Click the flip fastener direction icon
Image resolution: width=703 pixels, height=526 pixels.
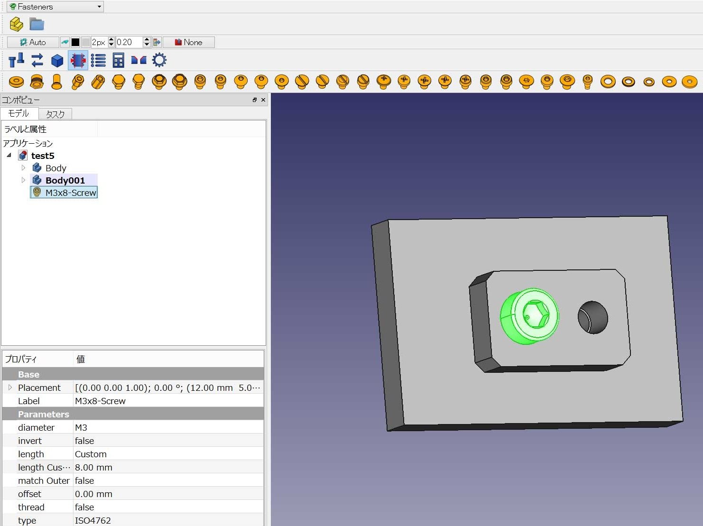17,60
